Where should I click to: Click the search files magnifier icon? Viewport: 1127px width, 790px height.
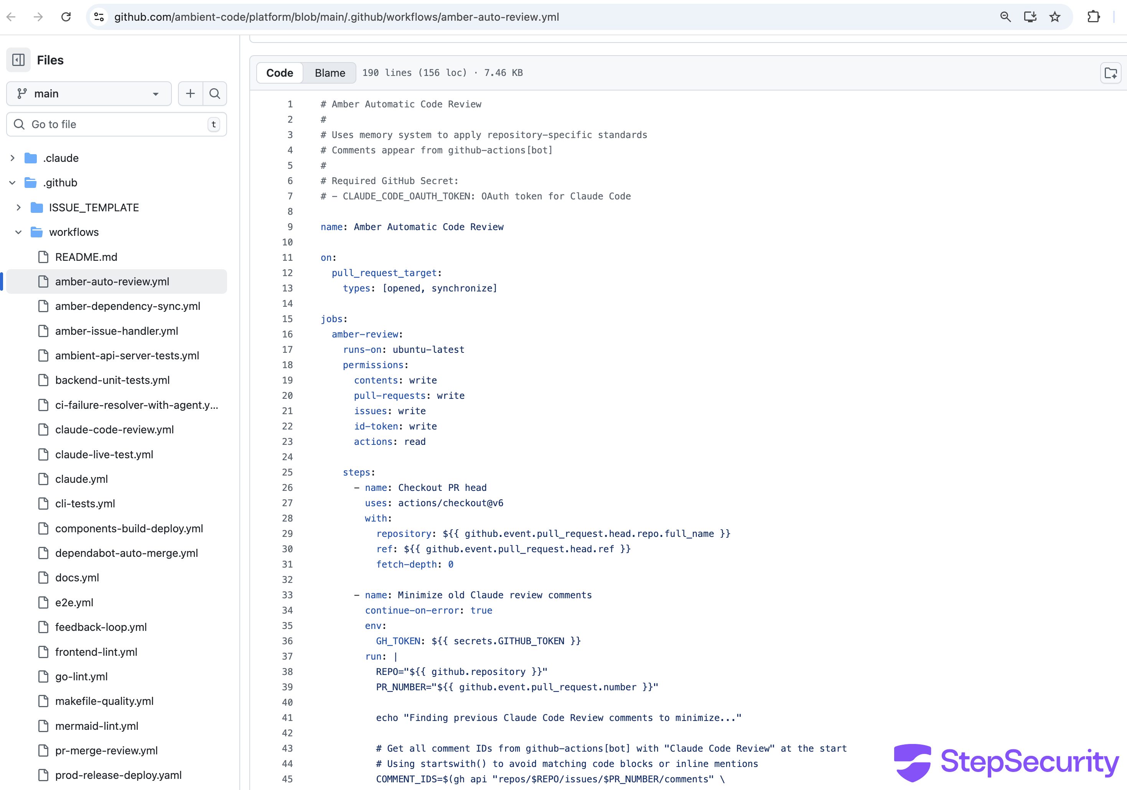214,94
